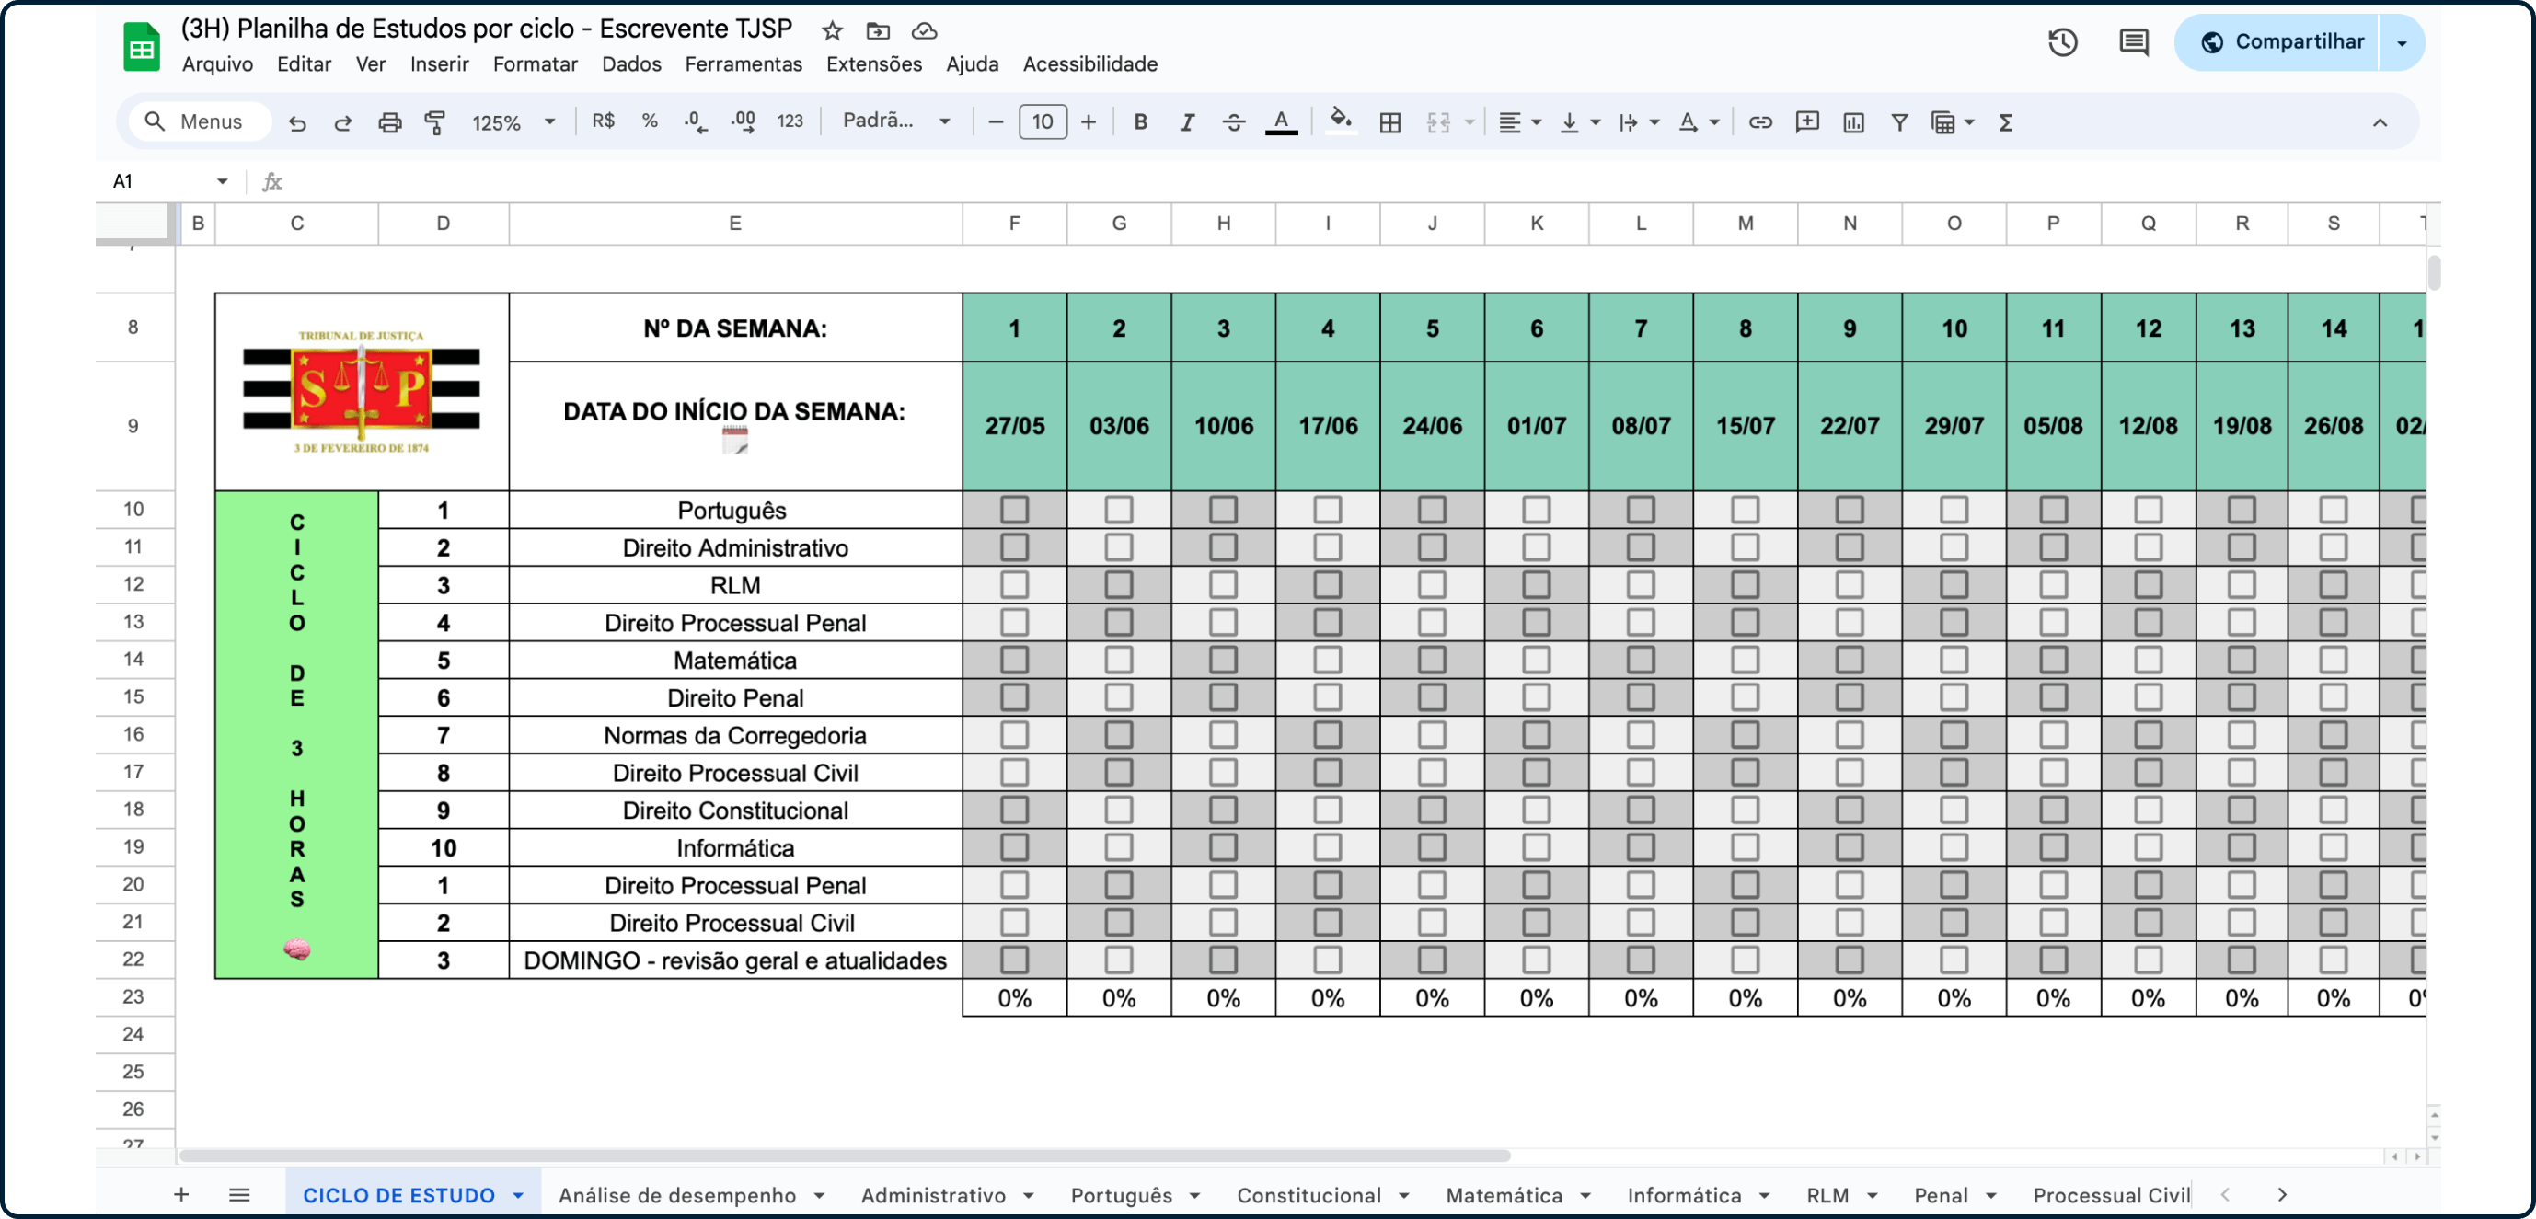
Task: Create a filter with funnel icon
Action: tap(1900, 122)
